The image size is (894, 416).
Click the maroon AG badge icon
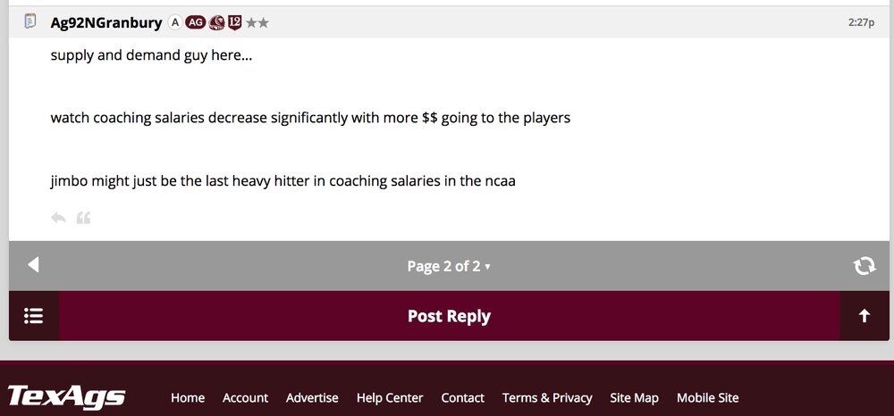click(x=196, y=22)
